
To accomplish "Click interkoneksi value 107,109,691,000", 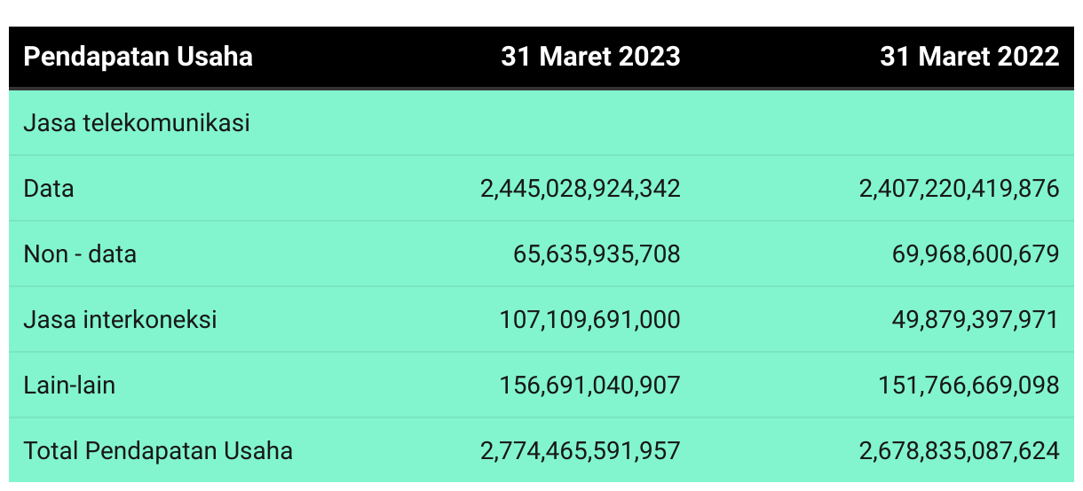I will (x=590, y=319).
